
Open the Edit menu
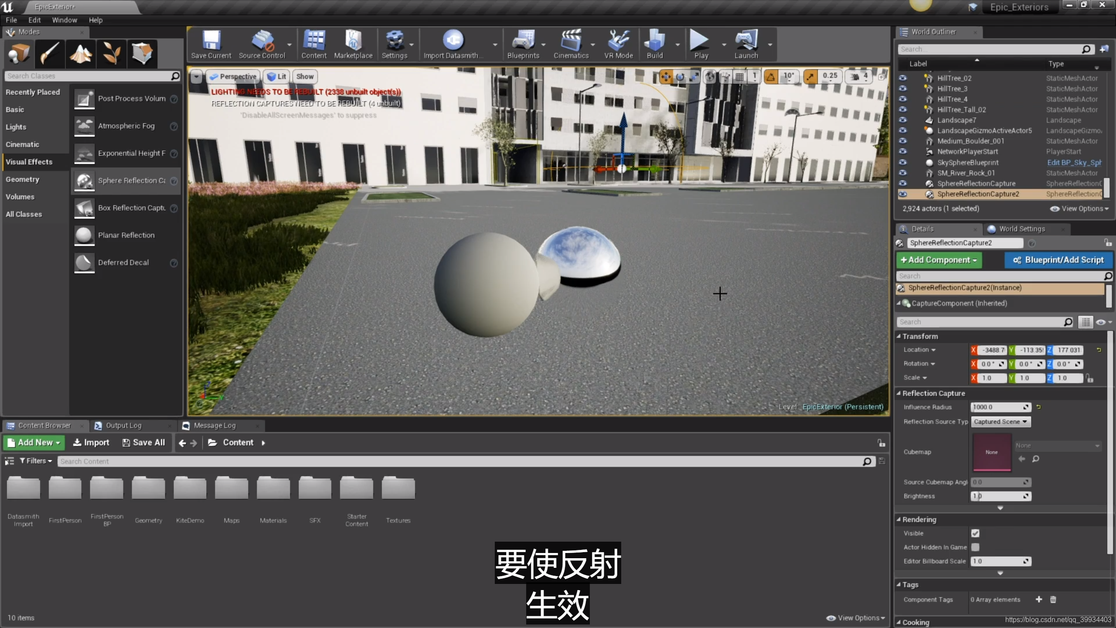(34, 20)
